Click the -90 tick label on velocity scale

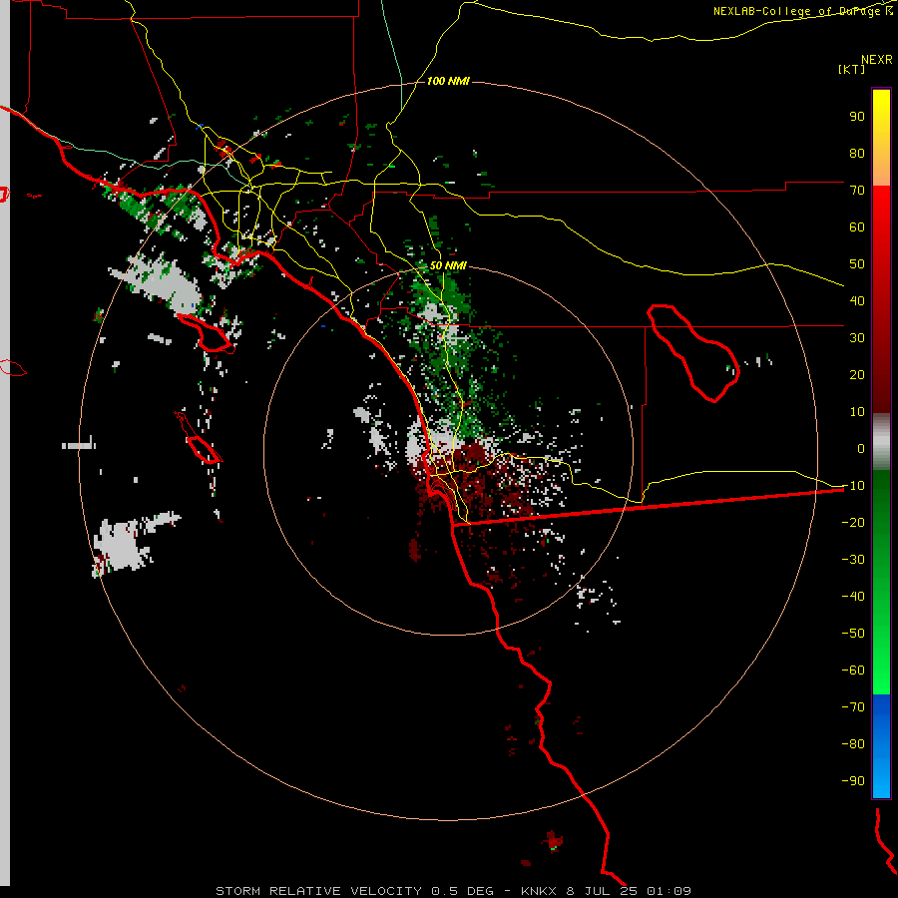tap(853, 780)
